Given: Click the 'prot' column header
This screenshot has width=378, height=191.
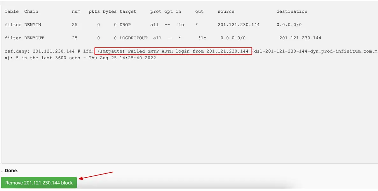Looking at the screenshot, I should pos(156,11).
